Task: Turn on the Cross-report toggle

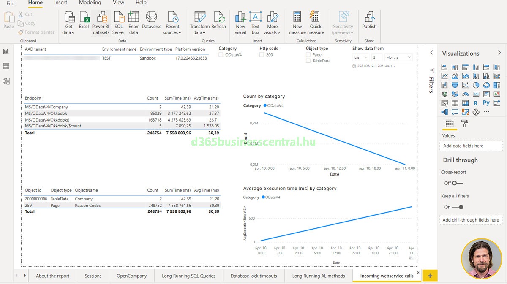Action: click(x=457, y=183)
